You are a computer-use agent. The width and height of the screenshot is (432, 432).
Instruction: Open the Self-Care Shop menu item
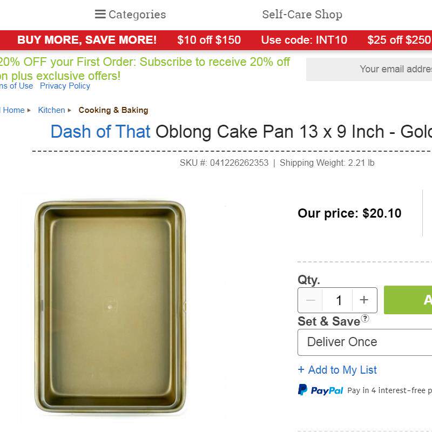click(x=302, y=15)
